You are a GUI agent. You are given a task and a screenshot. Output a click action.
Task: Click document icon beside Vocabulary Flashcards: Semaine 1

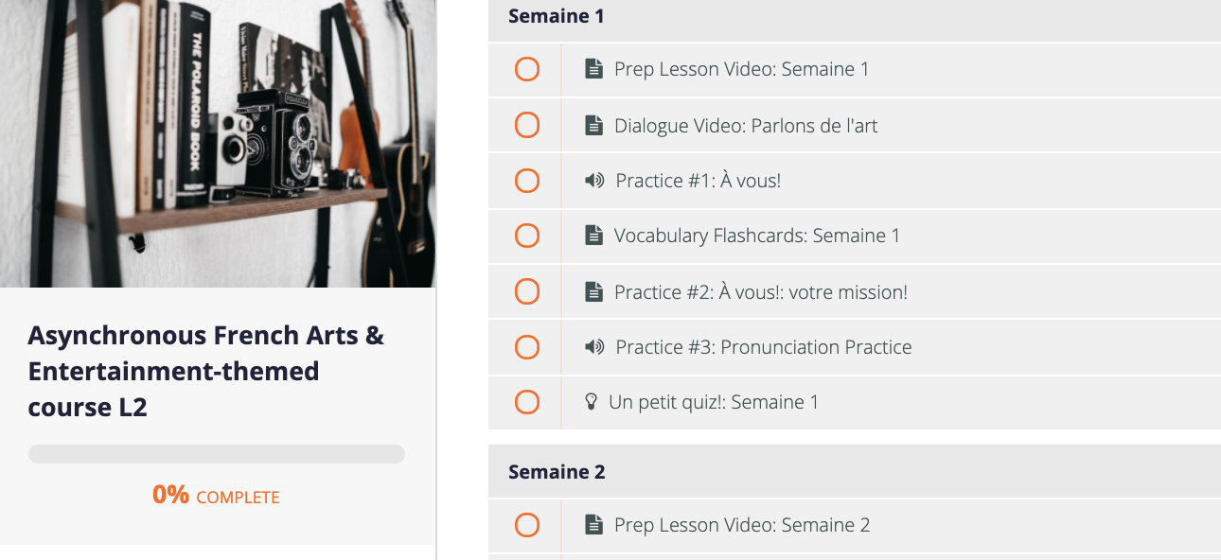[x=593, y=236]
